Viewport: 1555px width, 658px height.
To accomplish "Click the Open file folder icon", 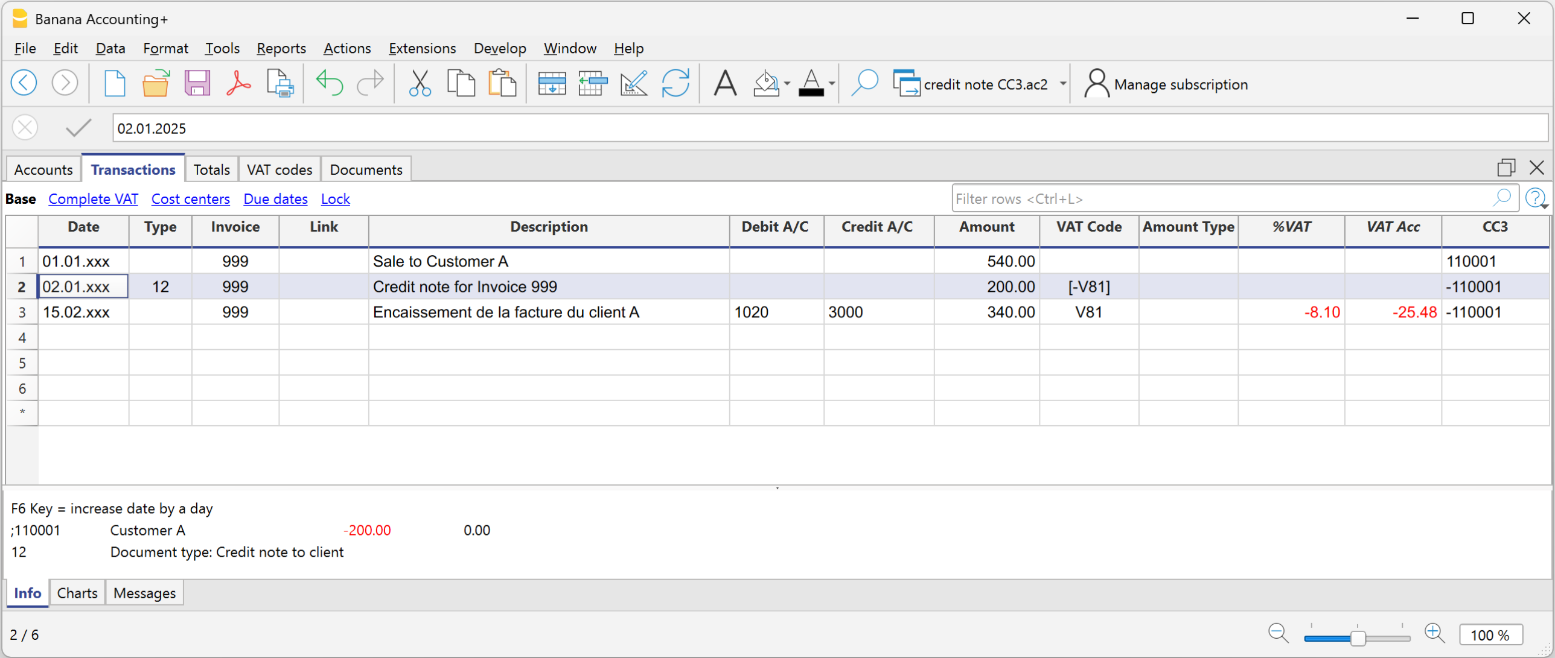I will click(x=155, y=83).
